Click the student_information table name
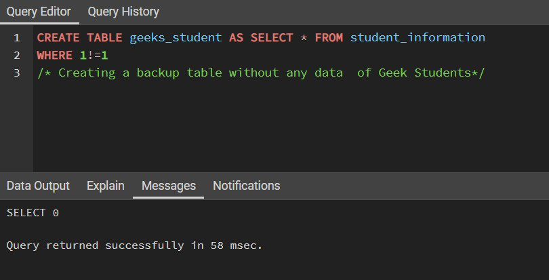549x280 pixels. pos(418,37)
